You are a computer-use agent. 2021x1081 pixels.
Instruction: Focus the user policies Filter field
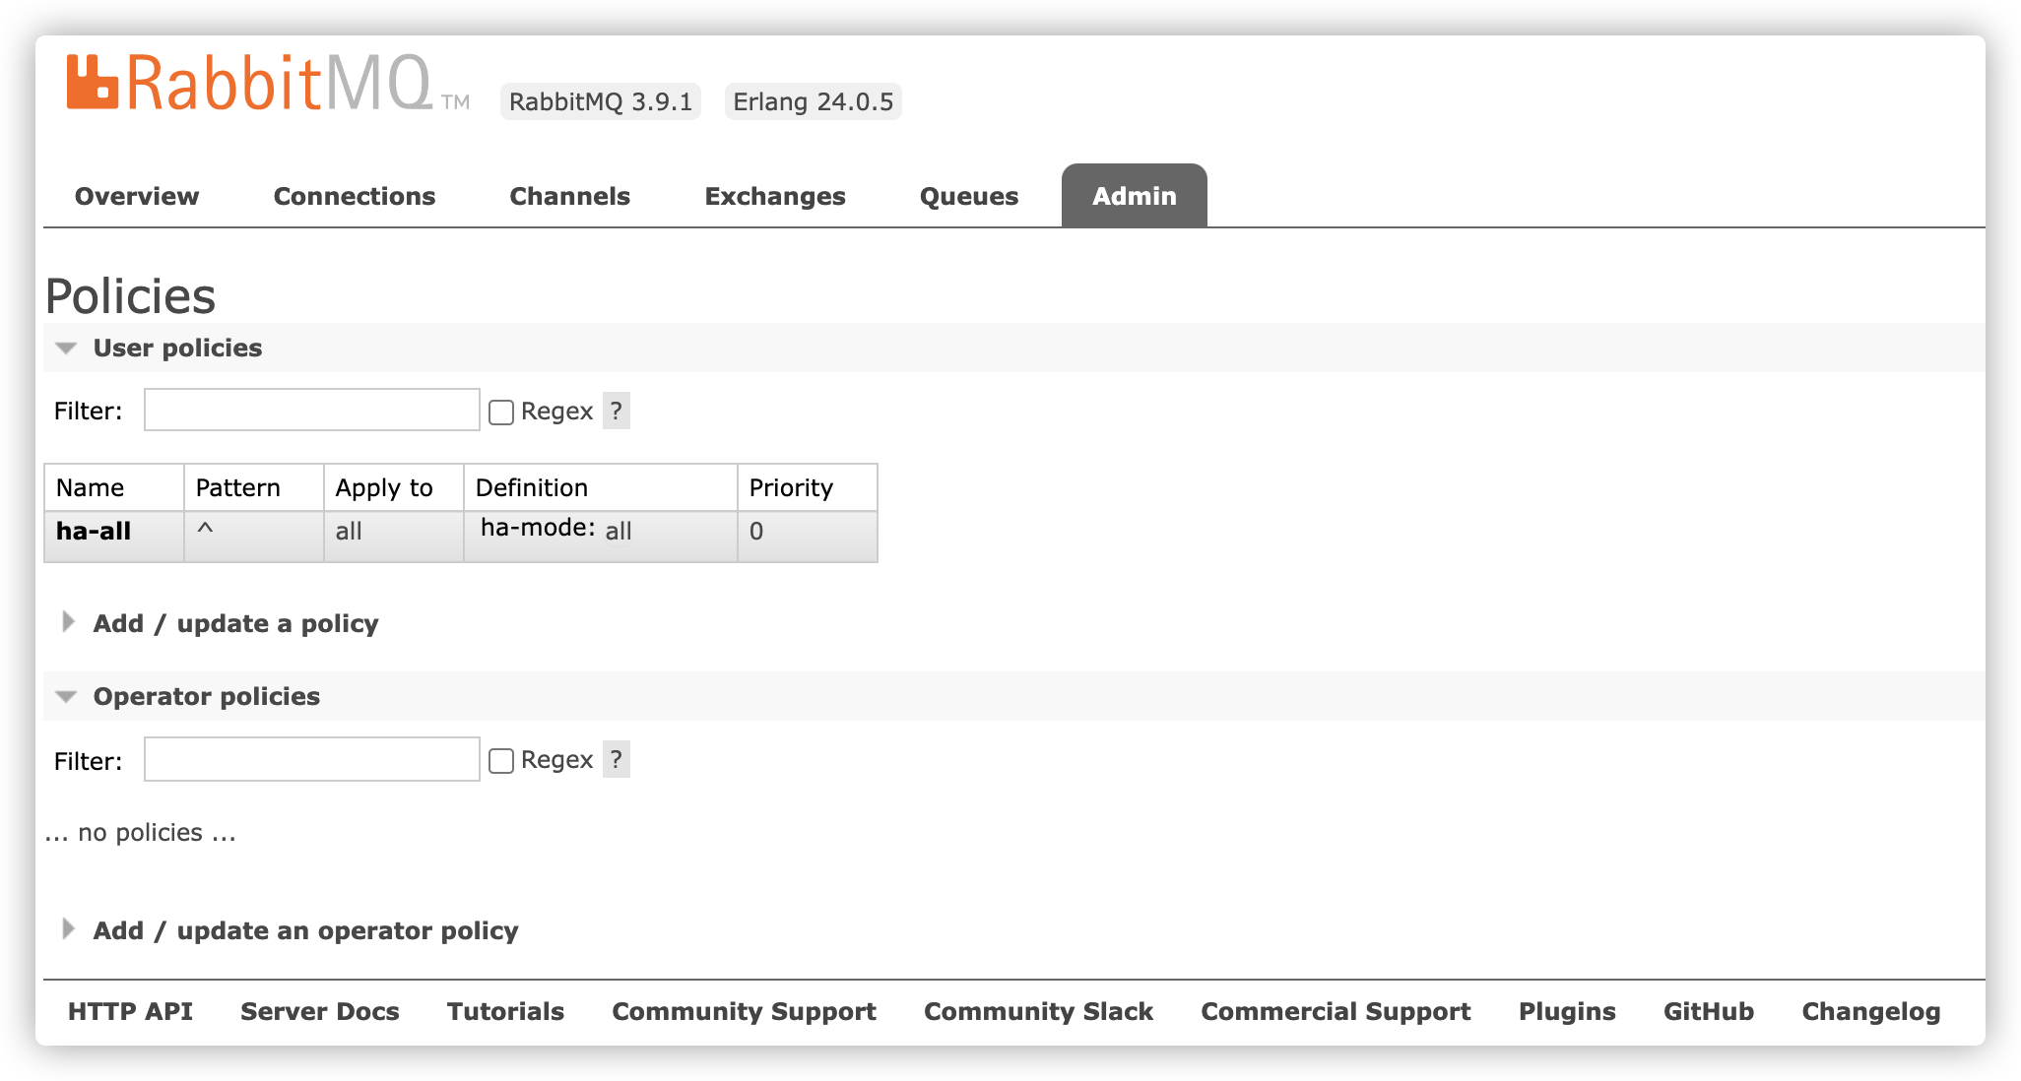pyautogui.click(x=311, y=411)
